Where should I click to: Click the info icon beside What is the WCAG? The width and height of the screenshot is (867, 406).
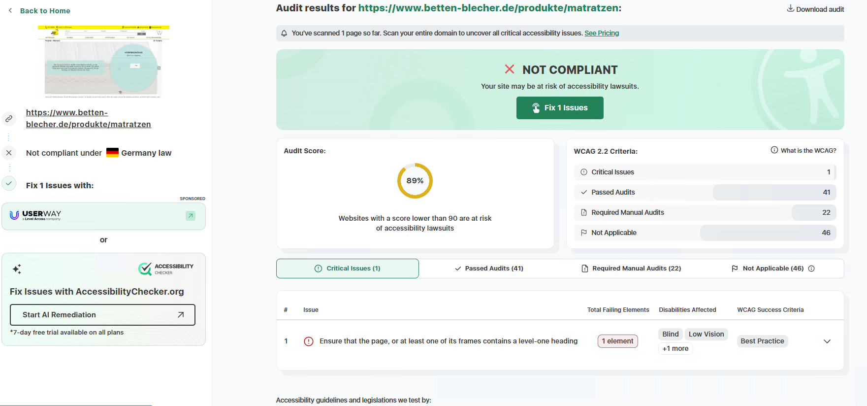click(x=774, y=150)
